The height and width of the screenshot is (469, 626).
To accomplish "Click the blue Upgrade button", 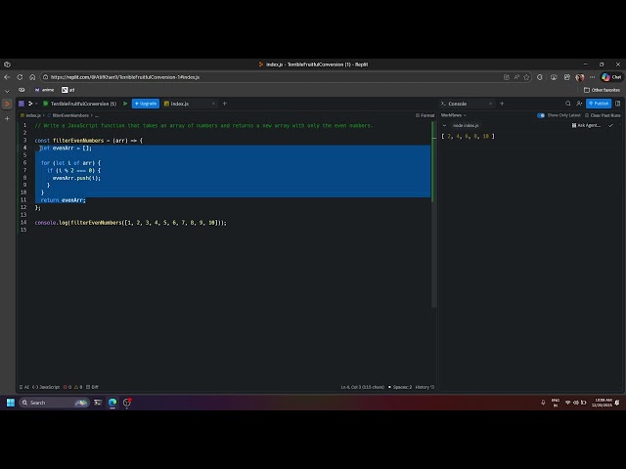I will [146, 104].
